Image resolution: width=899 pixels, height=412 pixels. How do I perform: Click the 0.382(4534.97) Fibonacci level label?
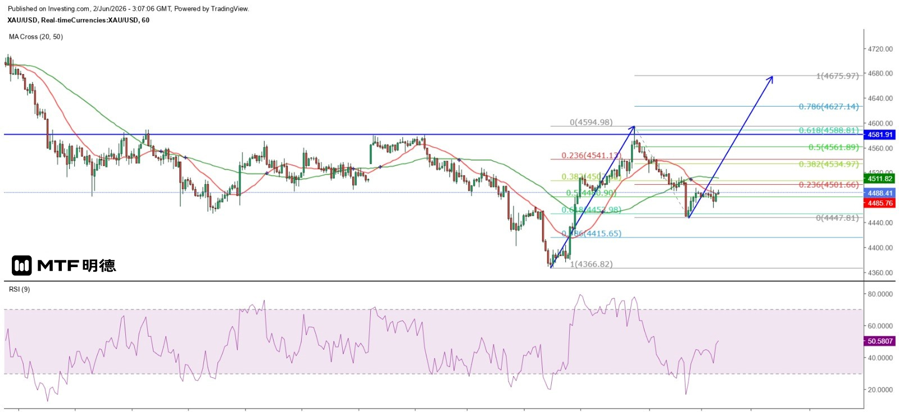pos(829,164)
